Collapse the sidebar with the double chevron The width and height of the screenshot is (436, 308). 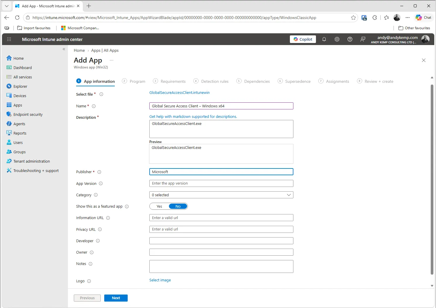click(x=64, y=49)
